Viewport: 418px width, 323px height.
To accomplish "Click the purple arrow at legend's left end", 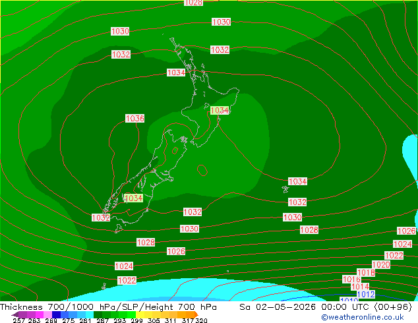I will [x=15, y=314].
